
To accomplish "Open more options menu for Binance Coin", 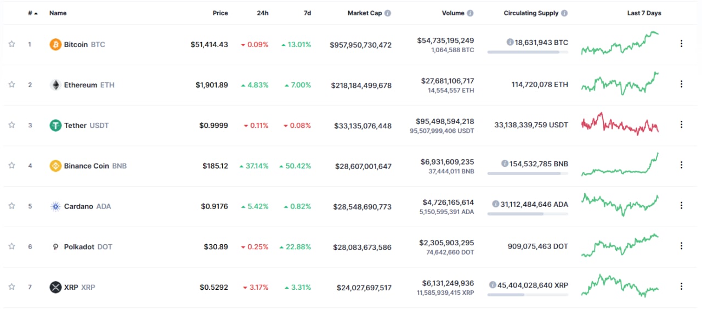I will point(681,165).
